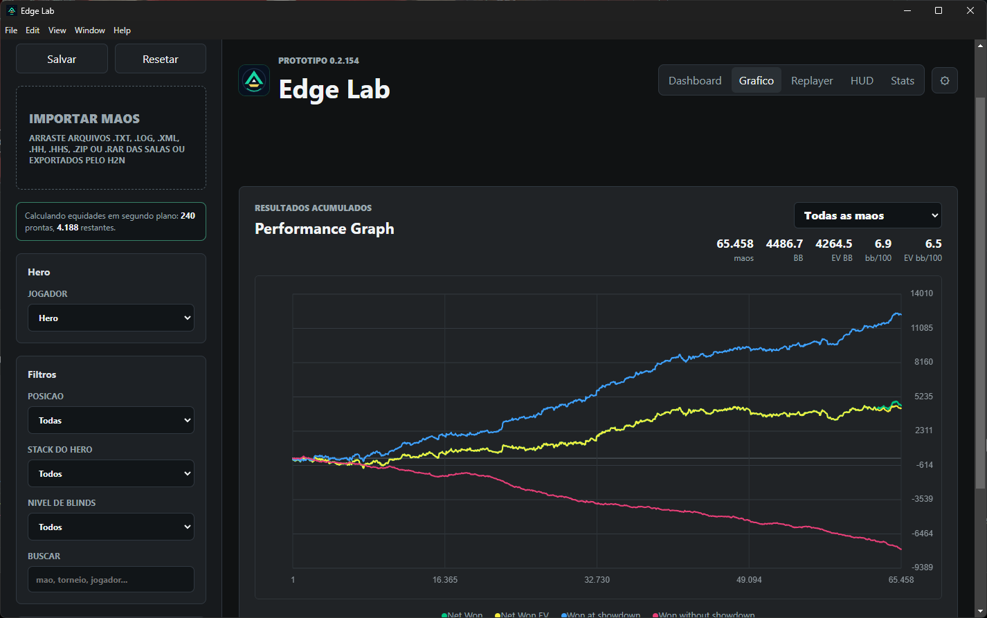Open the Jogador Hero dropdown
Viewport: 987px width, 618px height.
pos(111,318)
